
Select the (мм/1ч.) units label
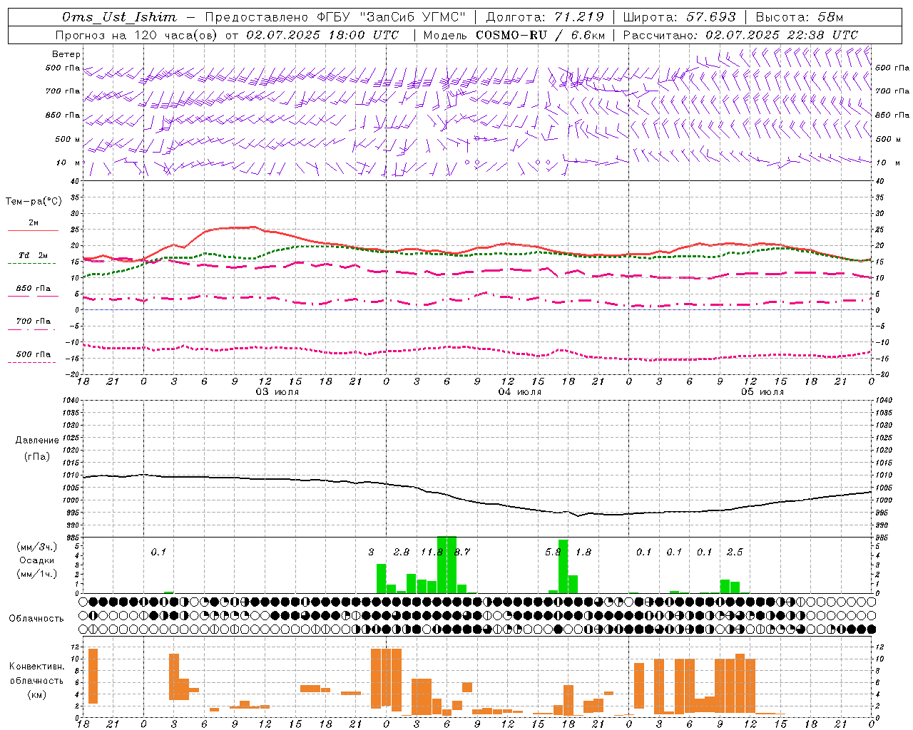[x=37, y=574]
